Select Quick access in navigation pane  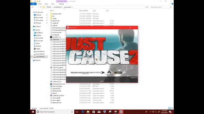click(39, 12)
